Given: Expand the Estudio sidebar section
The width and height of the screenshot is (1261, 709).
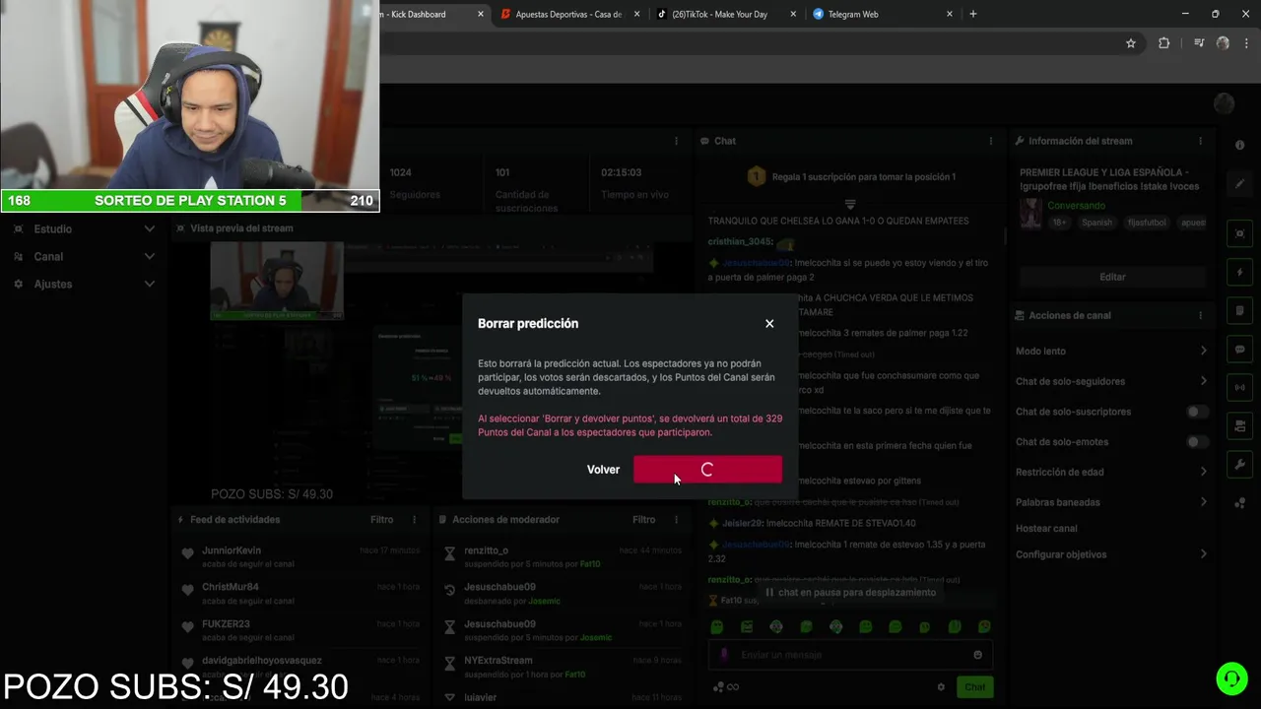Looking at the screenshot, I should (x=84, y=228).
